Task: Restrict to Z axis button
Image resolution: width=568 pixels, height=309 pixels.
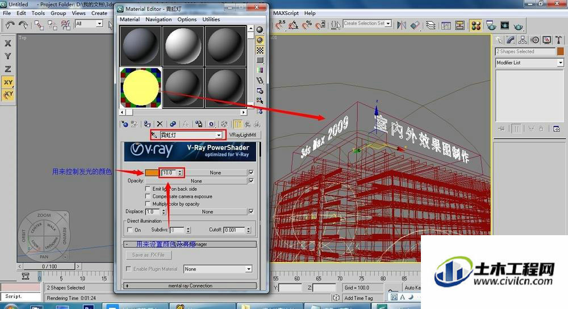Action: [7, 69]
